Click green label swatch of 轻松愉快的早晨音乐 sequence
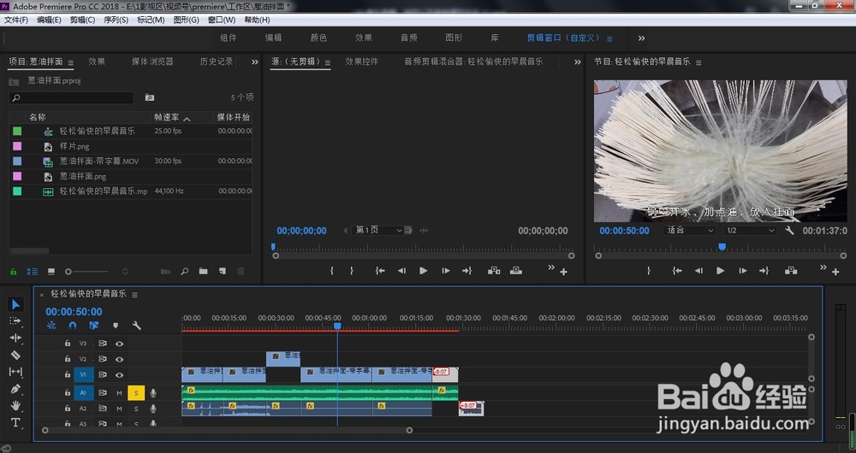Viewport: 856px width, 453px height. point(17,131)
